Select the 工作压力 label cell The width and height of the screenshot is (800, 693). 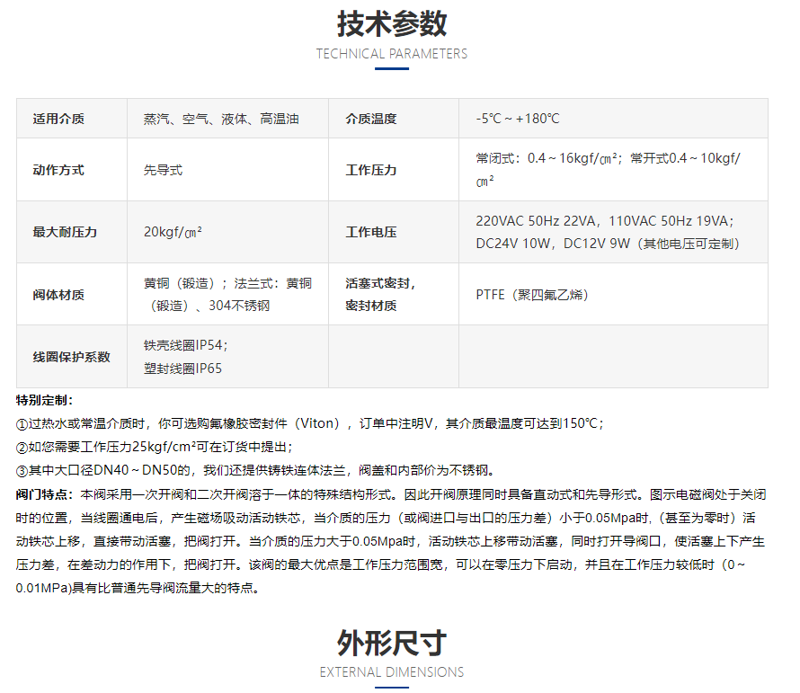point(371,170)
